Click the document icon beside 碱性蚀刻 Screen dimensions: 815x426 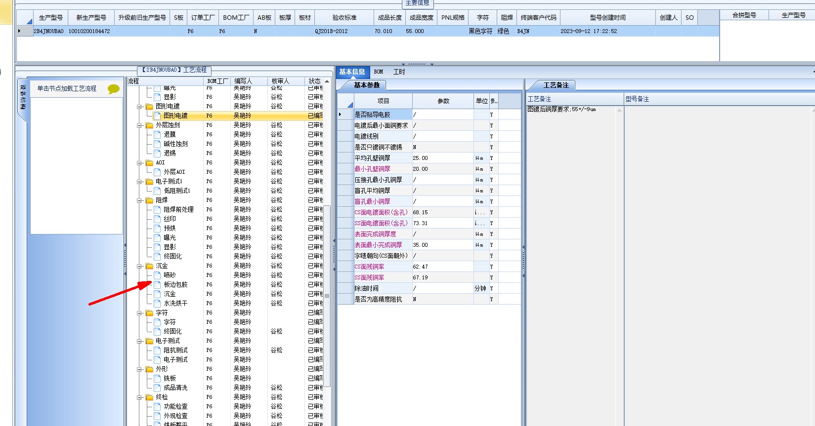[157, 144]
